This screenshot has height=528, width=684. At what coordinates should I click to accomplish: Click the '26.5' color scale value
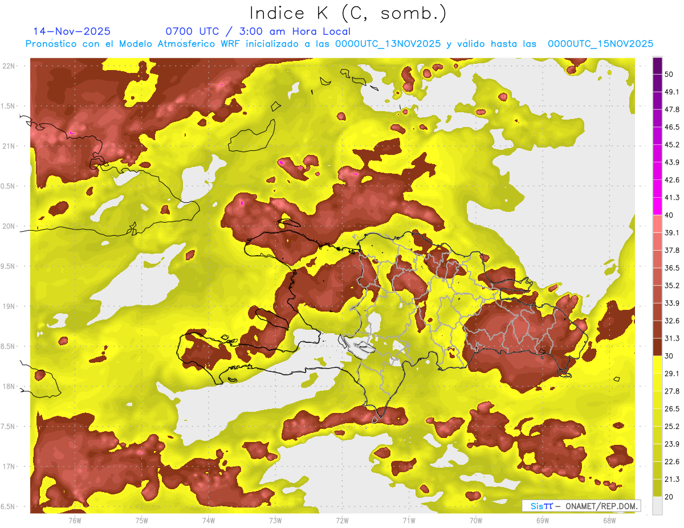(x=672, y=409)
